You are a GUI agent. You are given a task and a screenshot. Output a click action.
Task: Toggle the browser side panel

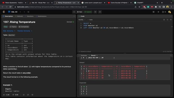pos(164,7)
